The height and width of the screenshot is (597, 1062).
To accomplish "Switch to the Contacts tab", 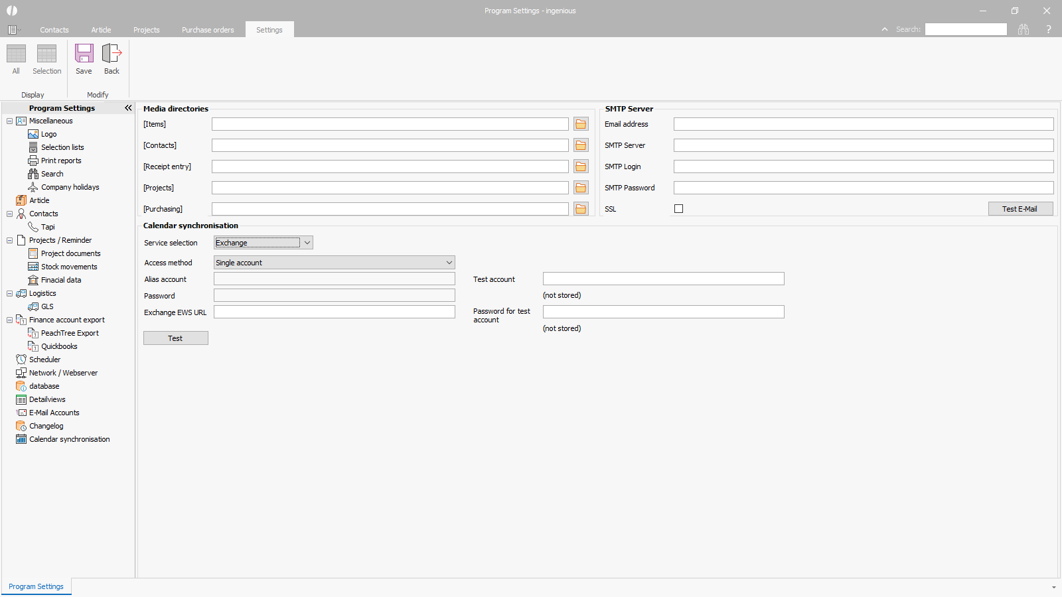I will 54,30.
